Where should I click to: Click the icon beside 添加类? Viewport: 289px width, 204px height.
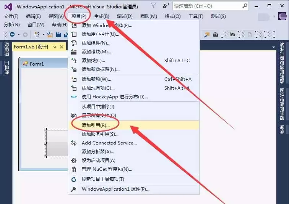74,61
